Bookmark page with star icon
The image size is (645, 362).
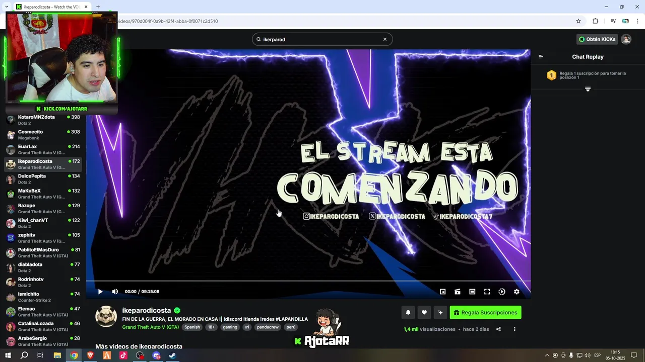coord(578,21)
